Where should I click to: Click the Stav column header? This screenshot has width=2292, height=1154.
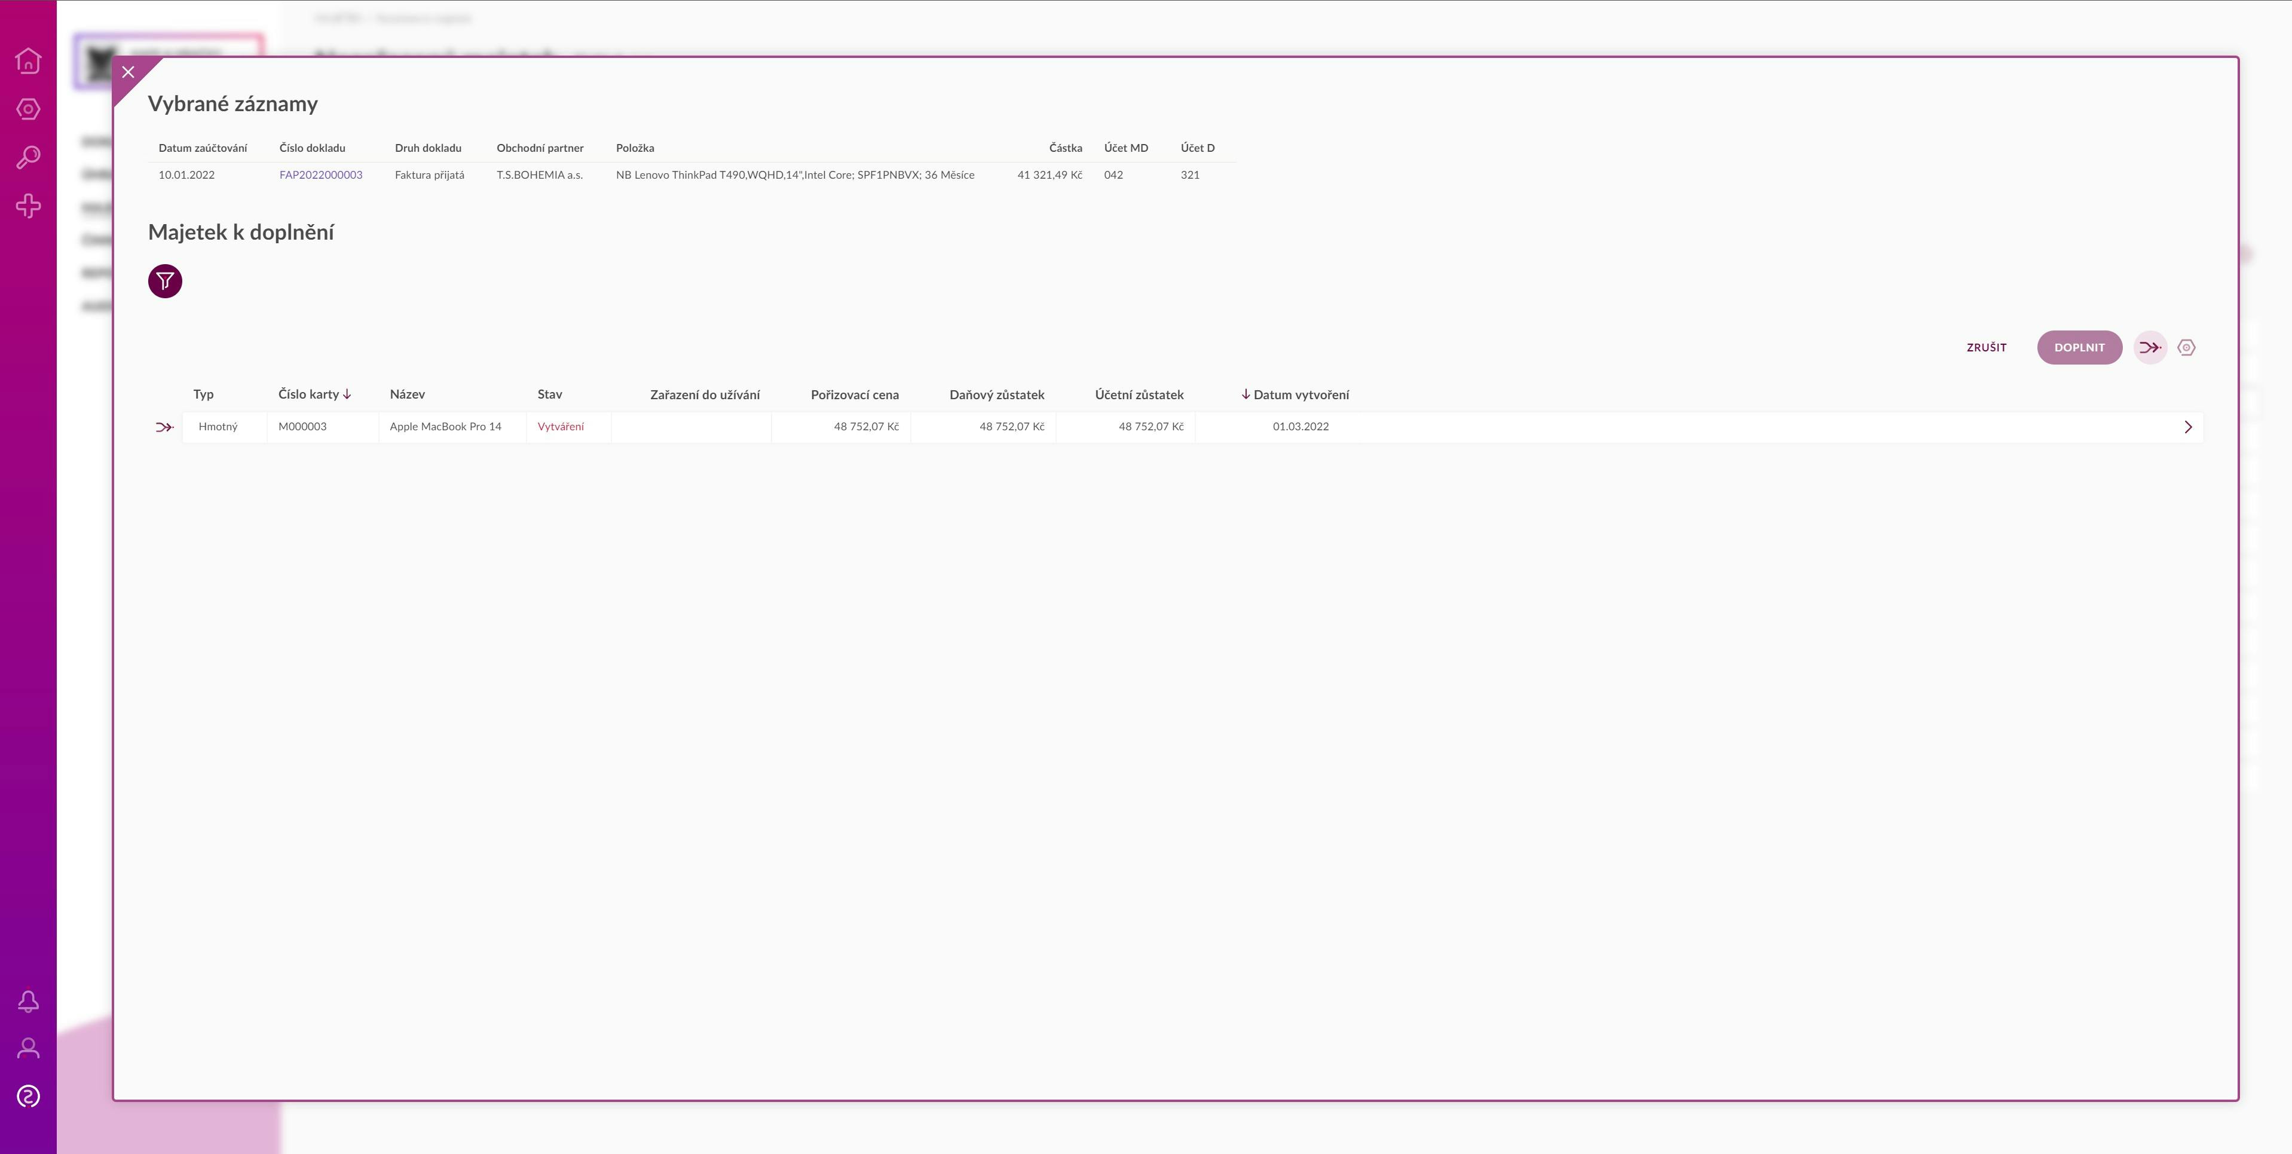click(550, 394)
